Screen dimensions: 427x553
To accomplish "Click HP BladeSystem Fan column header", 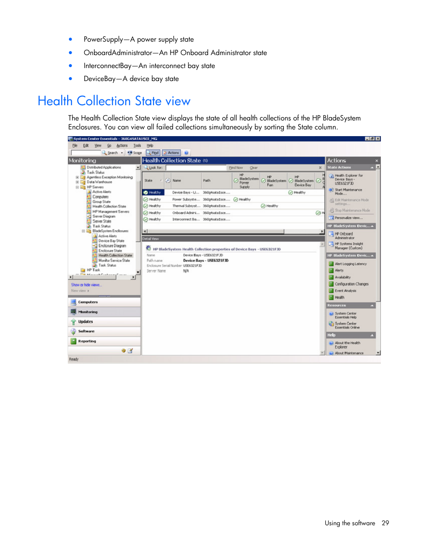I will (x=273, y=180).
